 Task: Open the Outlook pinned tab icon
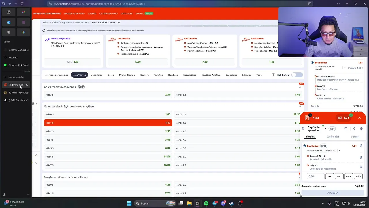click(x=9, y=22)
